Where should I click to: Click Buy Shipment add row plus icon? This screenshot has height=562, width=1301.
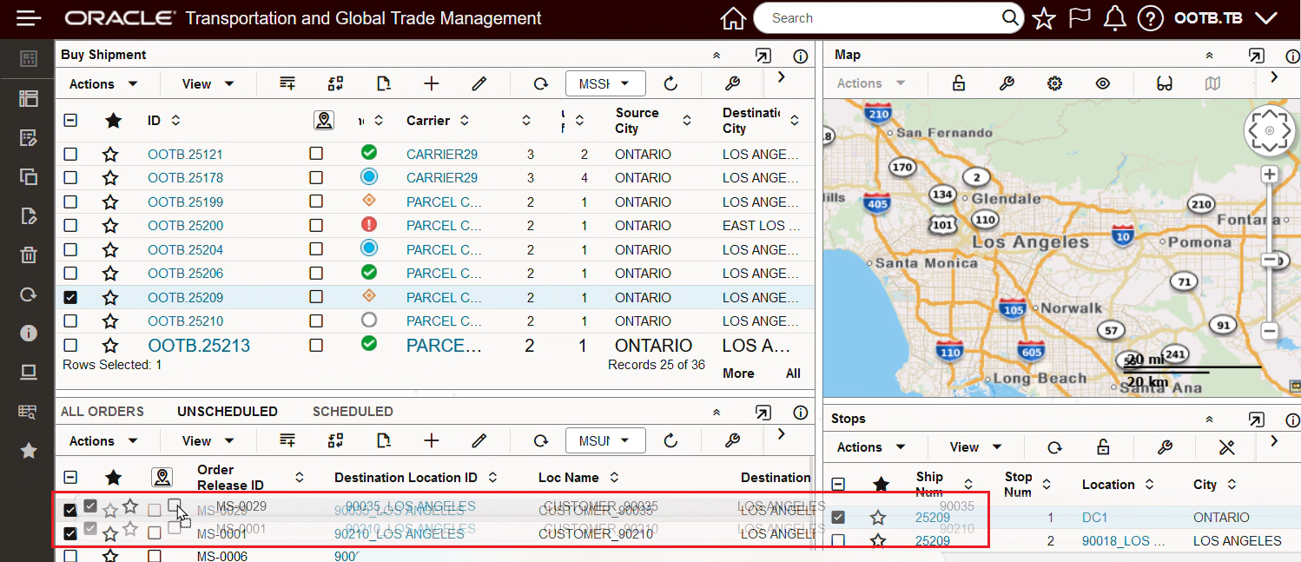coord(431,83)
